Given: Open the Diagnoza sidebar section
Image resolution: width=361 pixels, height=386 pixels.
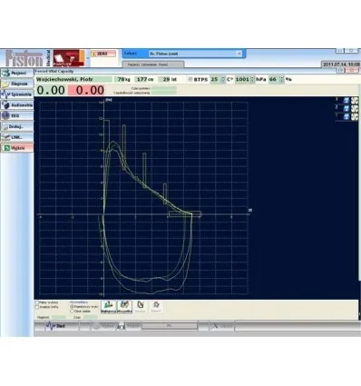Looking at the screenshot, I should (17, 84).
